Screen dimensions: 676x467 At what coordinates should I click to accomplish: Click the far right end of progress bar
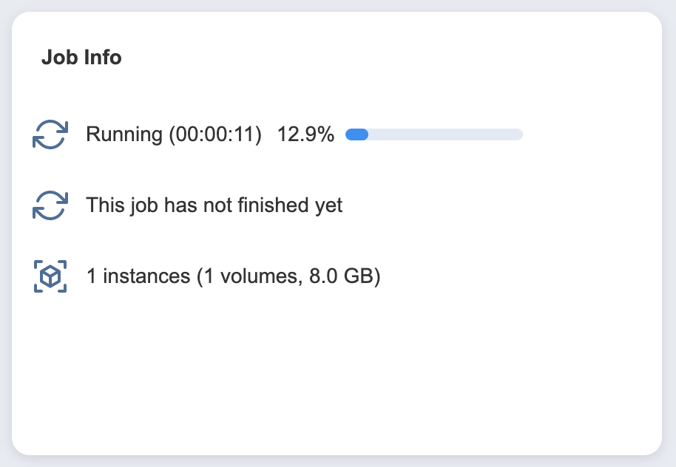pyautogui.click(x=518, y=134)
